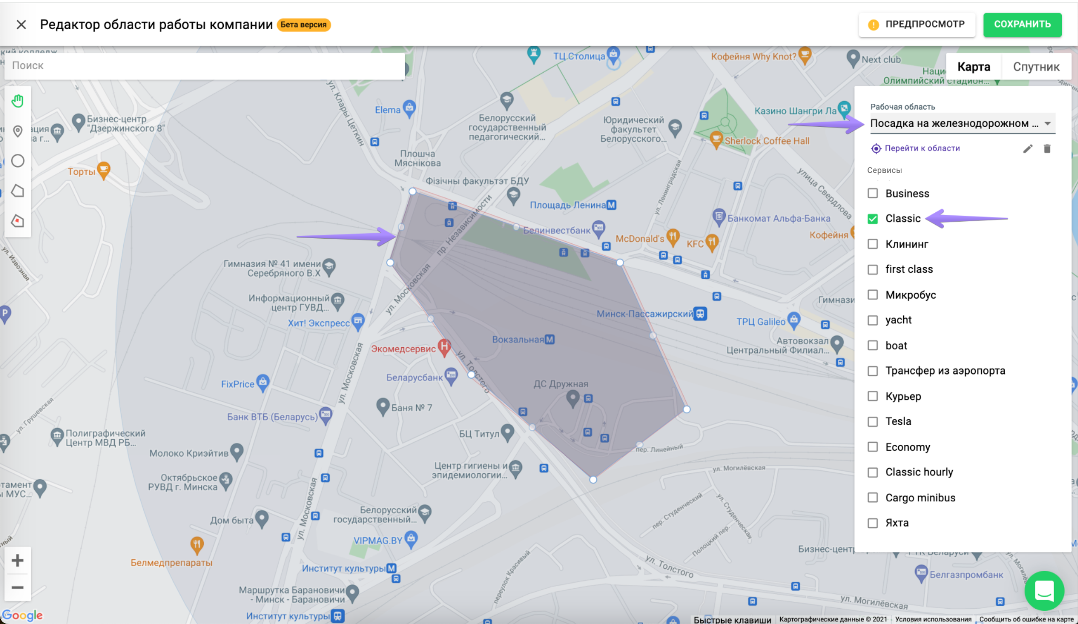This screenshot has height=624, width=1078.
Task: Switch to the Карта map view
Action: click(x=973, y=67)
